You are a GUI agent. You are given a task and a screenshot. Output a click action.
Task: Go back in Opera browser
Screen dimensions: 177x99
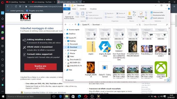(x=8, y=7)
